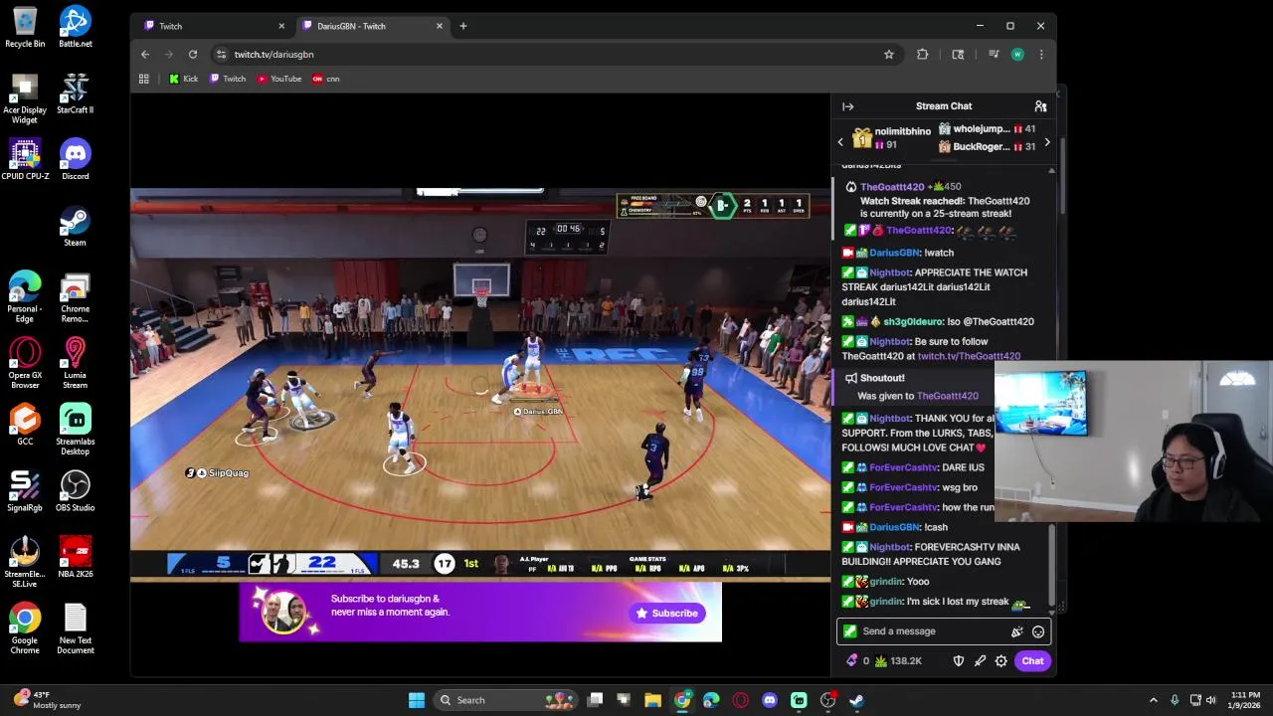The image size is (1273, 716).
Task: Open the chat community users list icon
Action: pyautogui.click(x=1040, y=106)
